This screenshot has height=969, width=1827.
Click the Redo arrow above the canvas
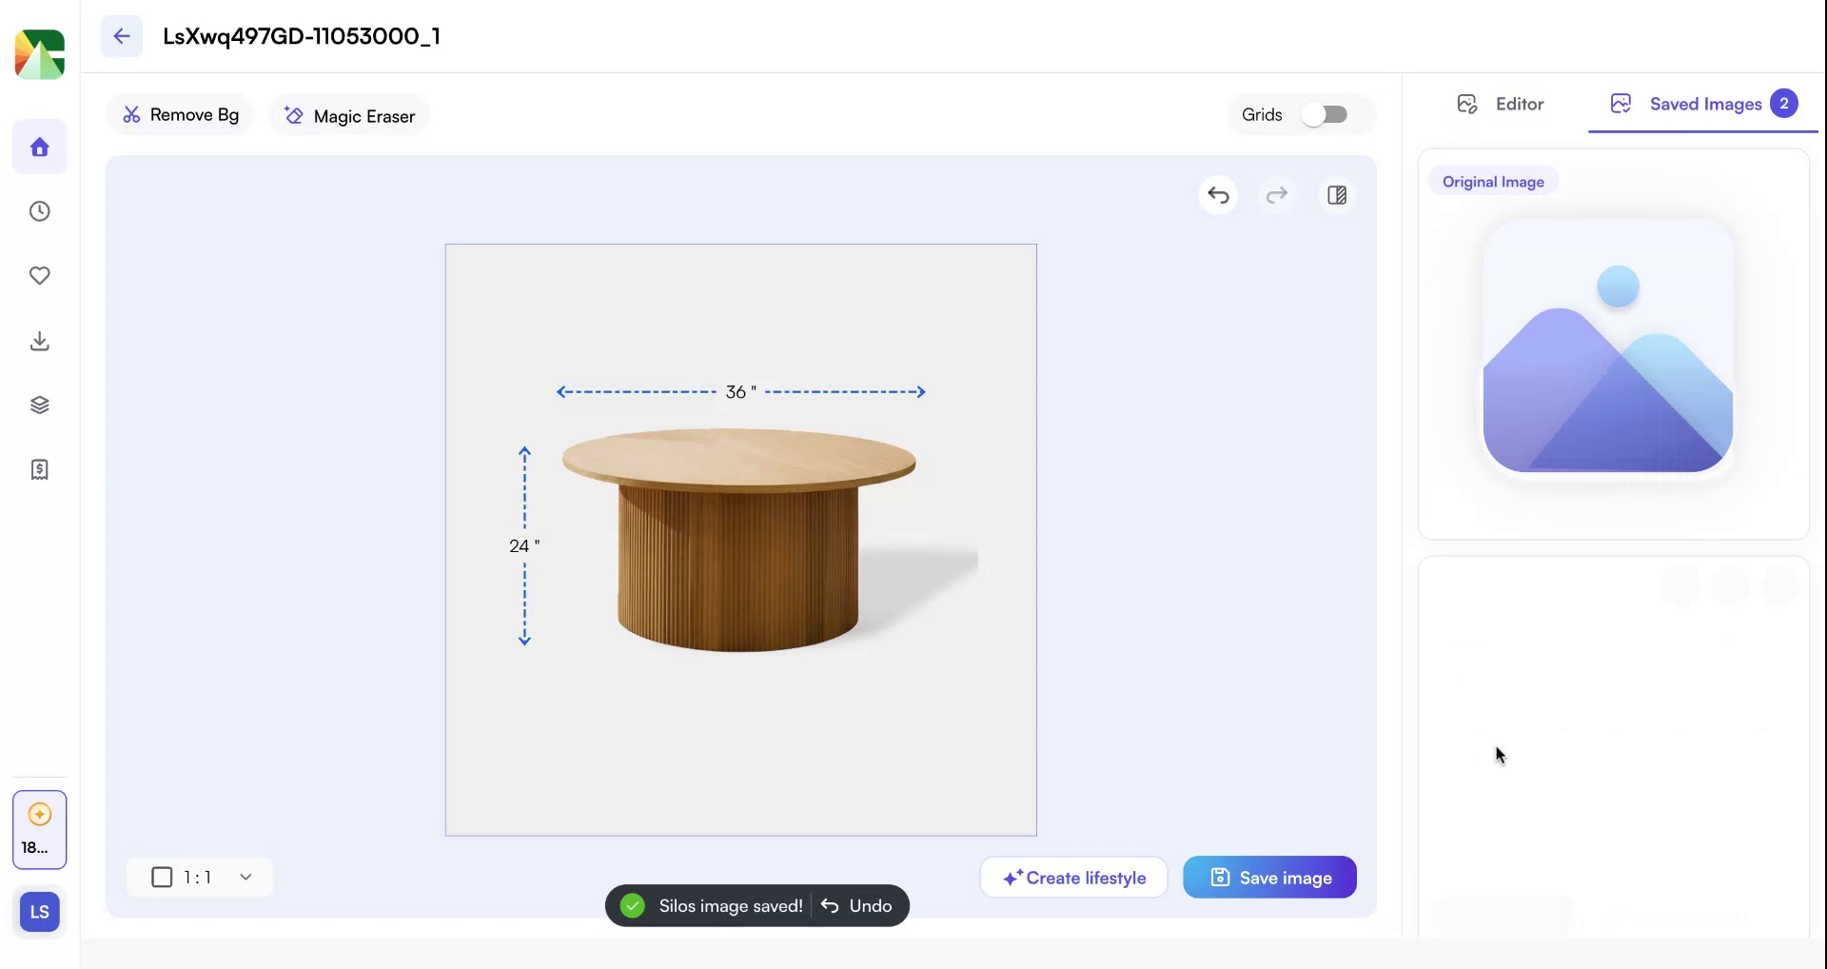(1277, 195)
